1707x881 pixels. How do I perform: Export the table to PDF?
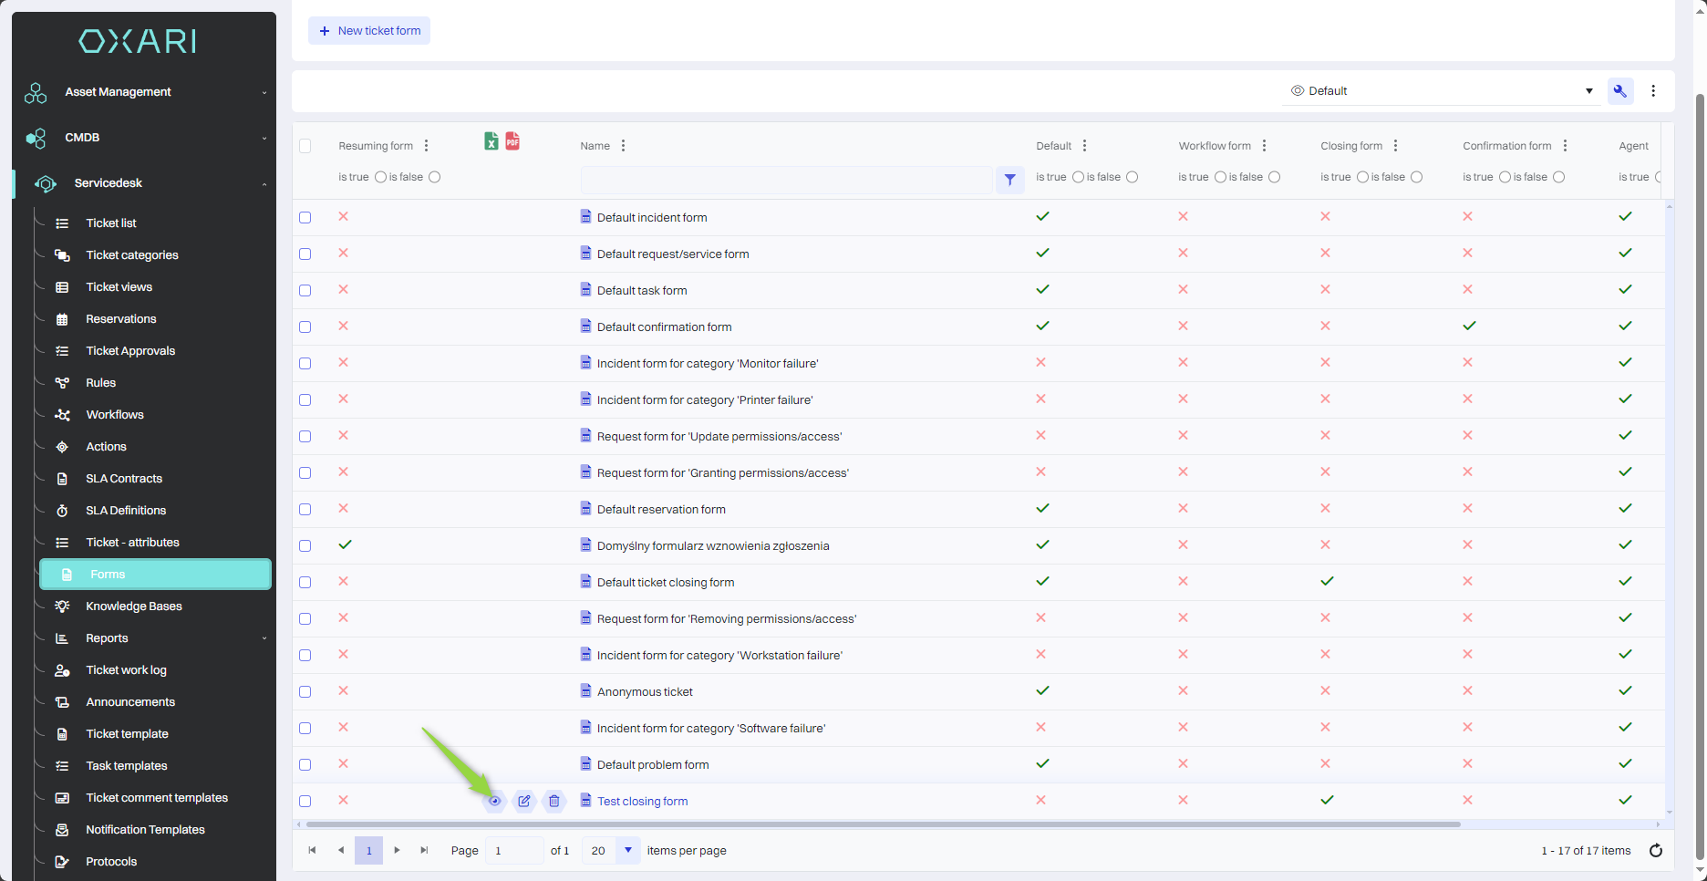coord(512,141)
